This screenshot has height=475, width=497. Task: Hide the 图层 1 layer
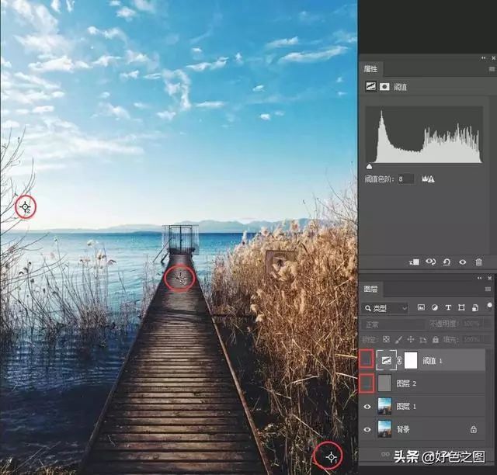(x=368, y=406)
